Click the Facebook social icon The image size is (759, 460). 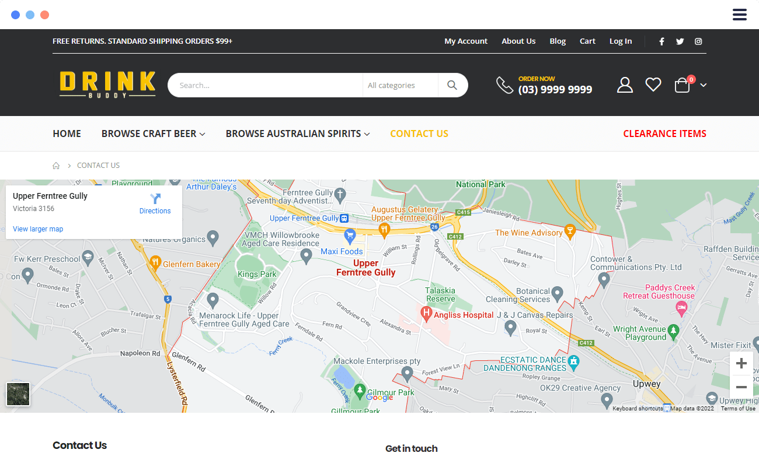click(x=661, y=41)
